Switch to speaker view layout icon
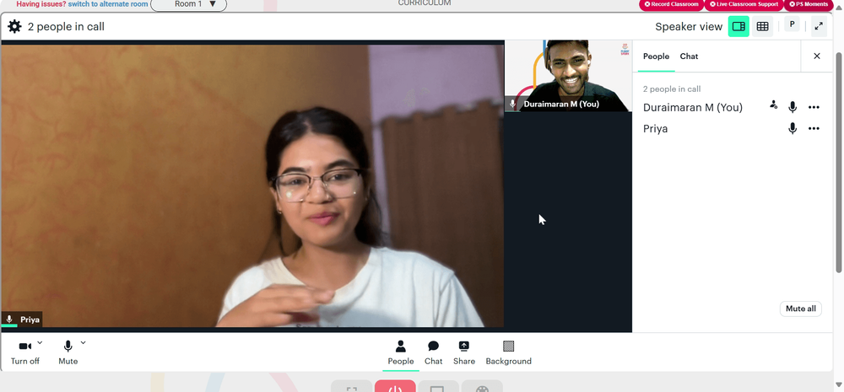Screen dimensions: 844x392 point(738,26)
